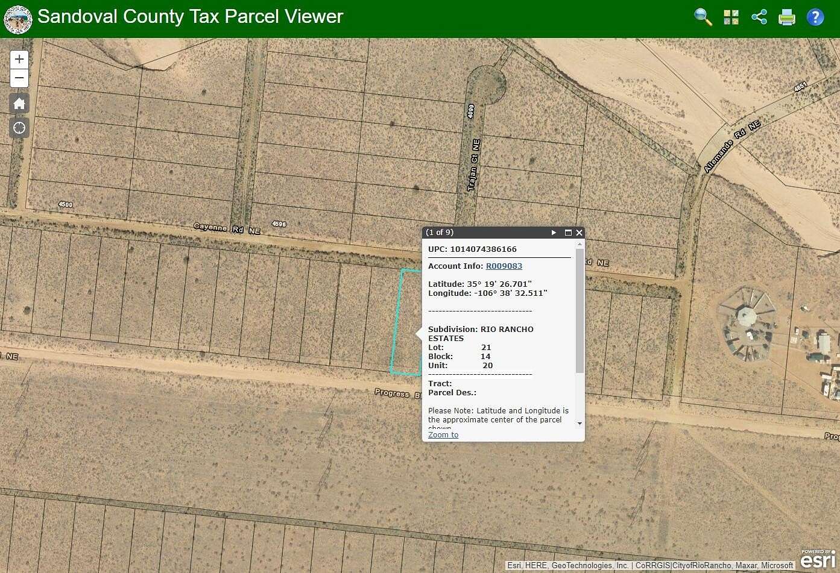Open account info link R009083
840x573 pixels.
[x=504, y=266]
